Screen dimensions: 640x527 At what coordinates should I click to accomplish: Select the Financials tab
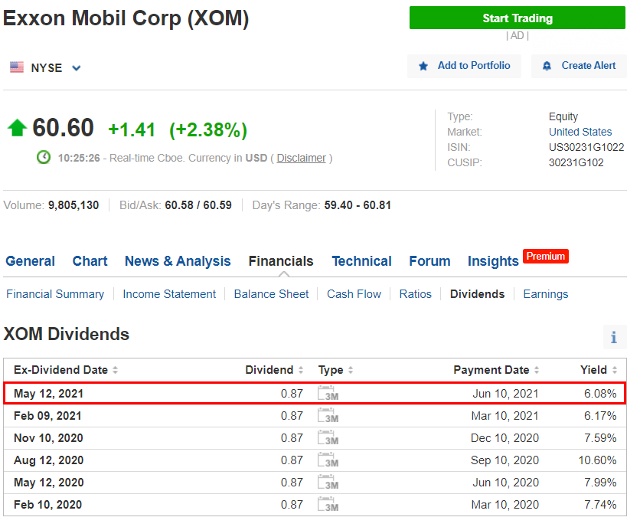[281, 261]
